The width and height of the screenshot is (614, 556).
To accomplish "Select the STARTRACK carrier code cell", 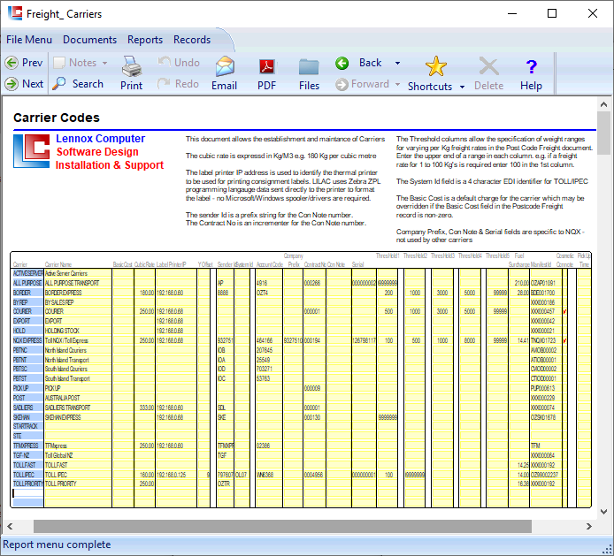I will [27, 426].
